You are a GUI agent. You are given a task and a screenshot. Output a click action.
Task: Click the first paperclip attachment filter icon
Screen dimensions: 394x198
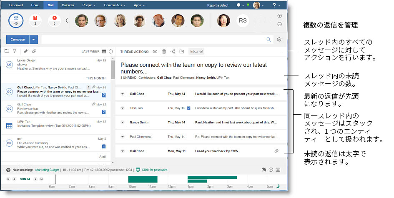[x=26, y=51]
